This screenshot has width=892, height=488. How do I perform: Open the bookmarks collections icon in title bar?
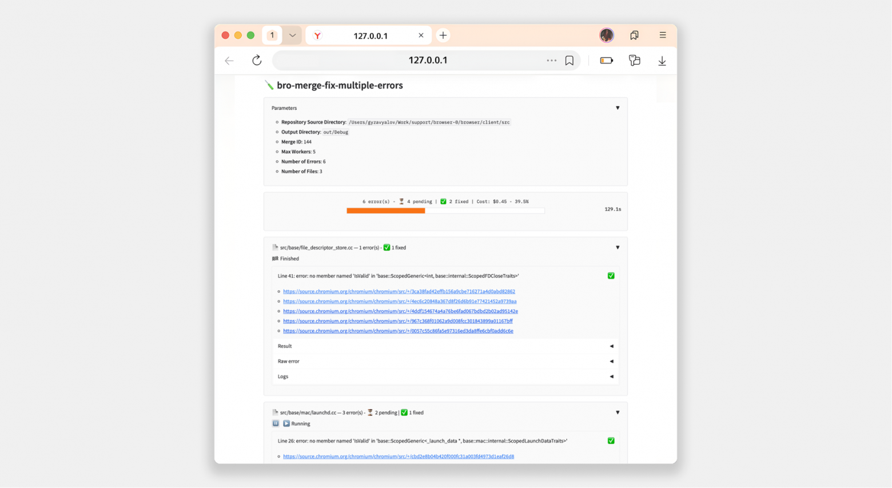pyautogui.click(x=634, y=35)
